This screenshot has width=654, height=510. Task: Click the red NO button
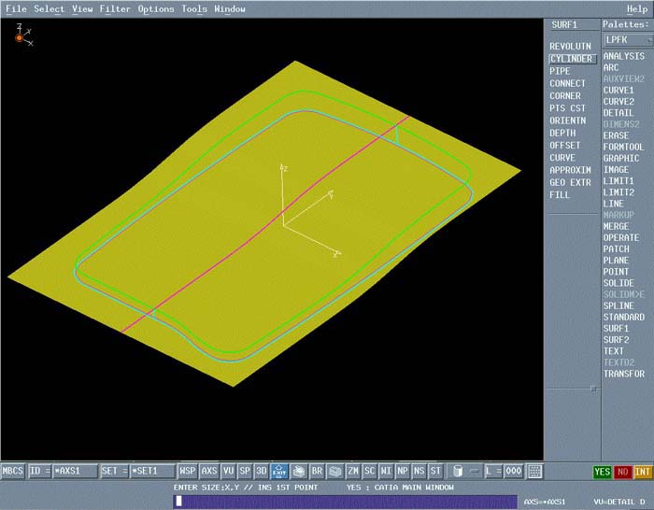(623, 472)
